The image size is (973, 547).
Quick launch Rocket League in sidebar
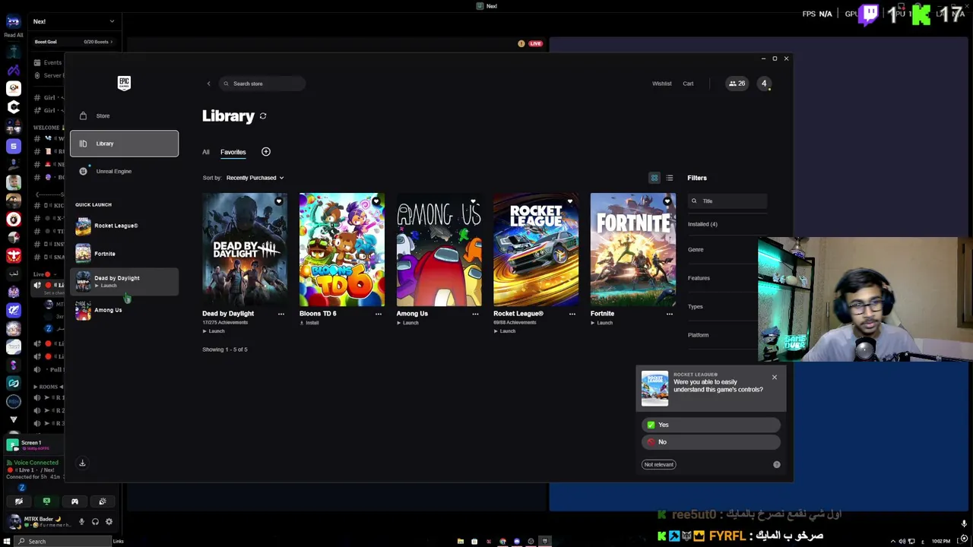click(124, 226)
